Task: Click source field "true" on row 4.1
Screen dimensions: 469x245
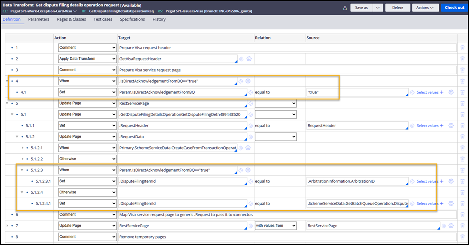Action: pyautogui.click(x=357, y=92)
